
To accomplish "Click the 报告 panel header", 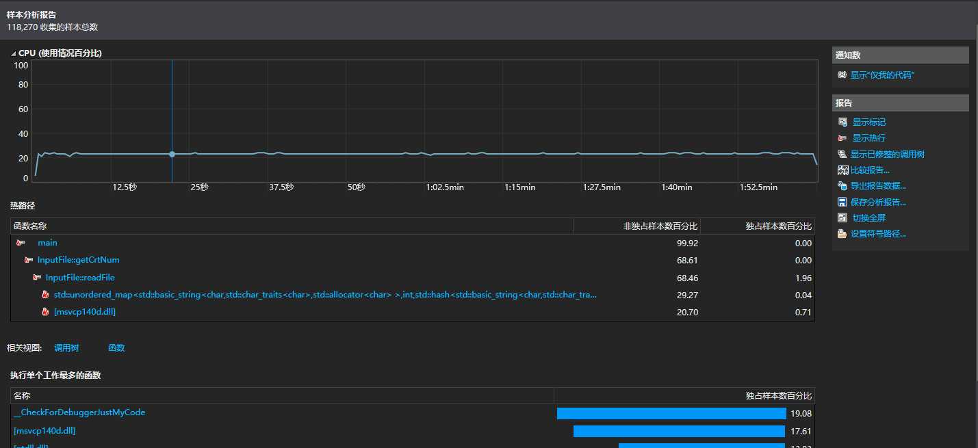I will tap(901, 103).
